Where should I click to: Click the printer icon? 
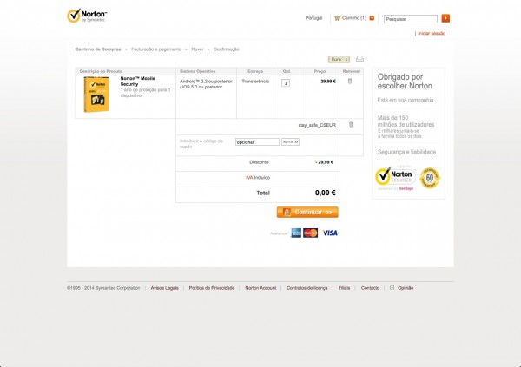click(359, 59)
